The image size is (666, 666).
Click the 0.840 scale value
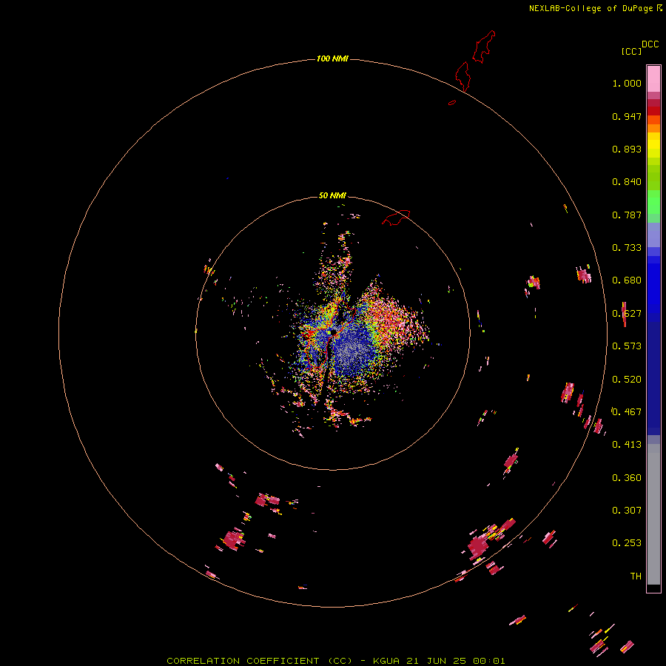[x=627, y=182]
